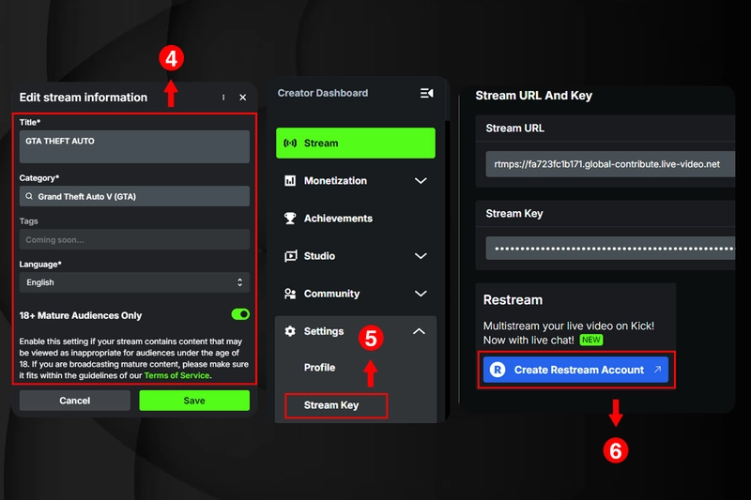Click the Create Restream Account button
751x500 pixels.
point(575,370)
